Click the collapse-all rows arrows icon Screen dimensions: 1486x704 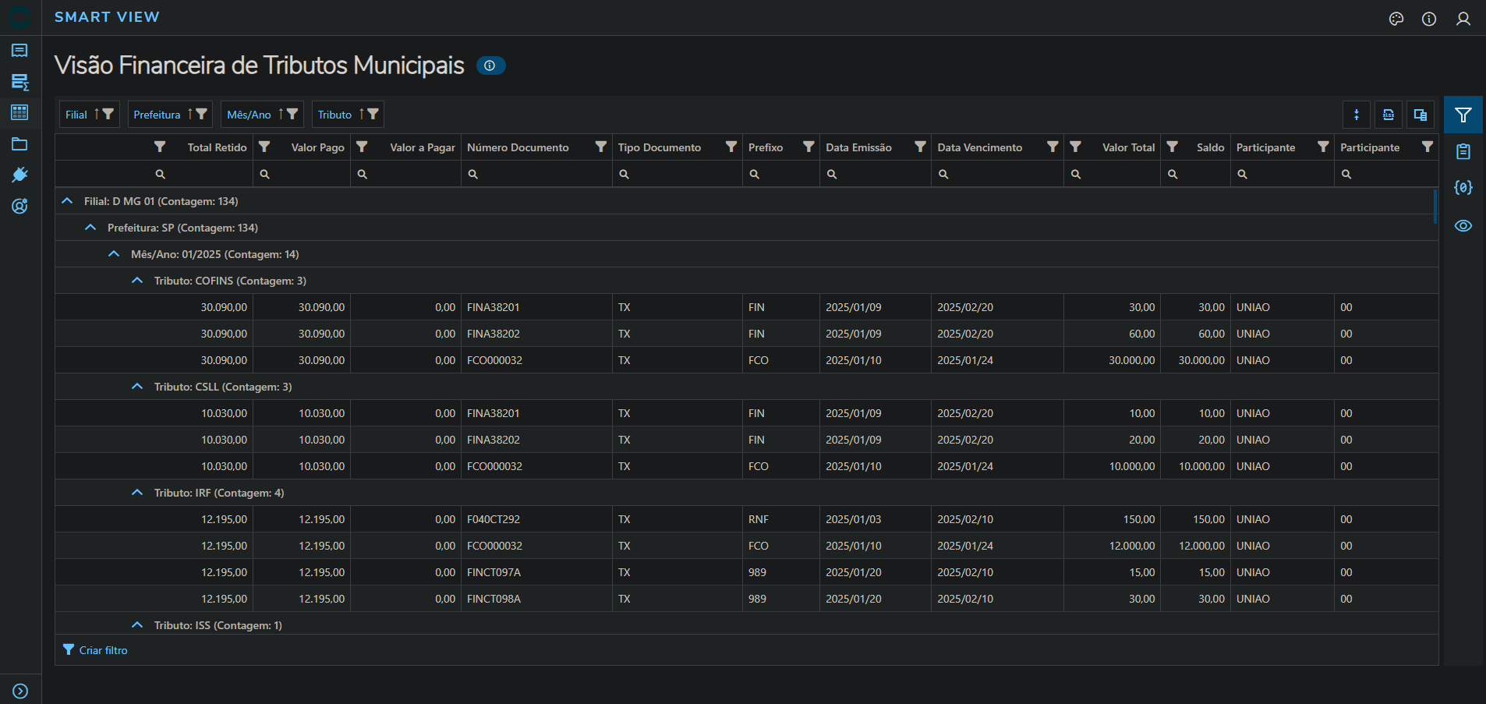(x=1357, y=115)
